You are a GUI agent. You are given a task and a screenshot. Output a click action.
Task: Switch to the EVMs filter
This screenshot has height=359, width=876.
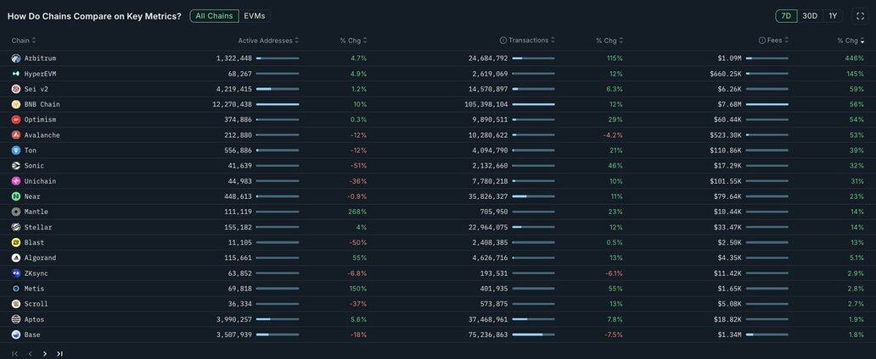254,16
